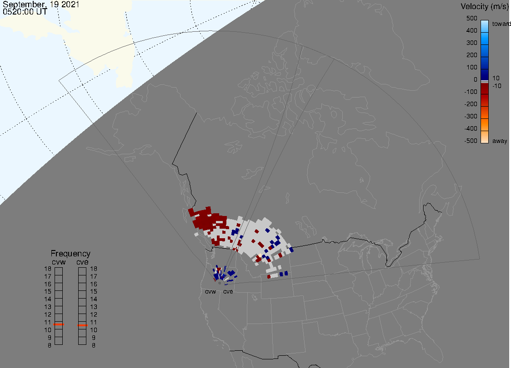Click the "Velocity (m/s)" legend title
The image size is (511, 368).
pos(484,6)
